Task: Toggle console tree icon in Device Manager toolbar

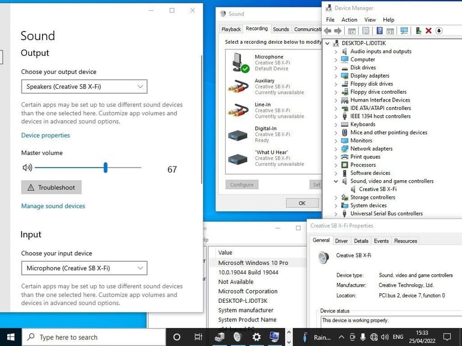Action: tap(351, 31)
